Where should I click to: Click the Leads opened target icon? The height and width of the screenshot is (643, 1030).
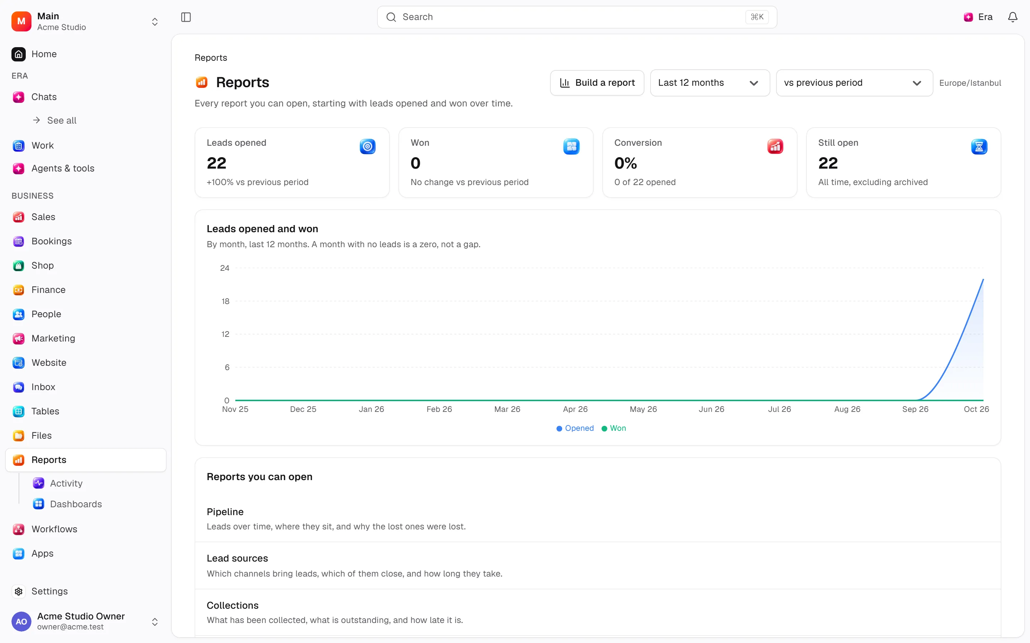[x=367, y=146]
